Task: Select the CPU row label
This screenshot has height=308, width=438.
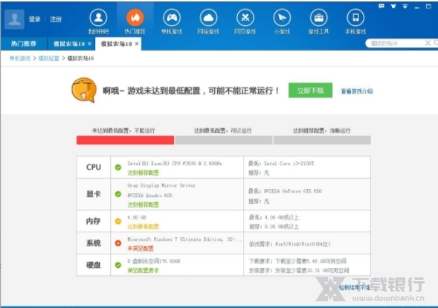Action: pyautogui.click(x=94, y=167)
